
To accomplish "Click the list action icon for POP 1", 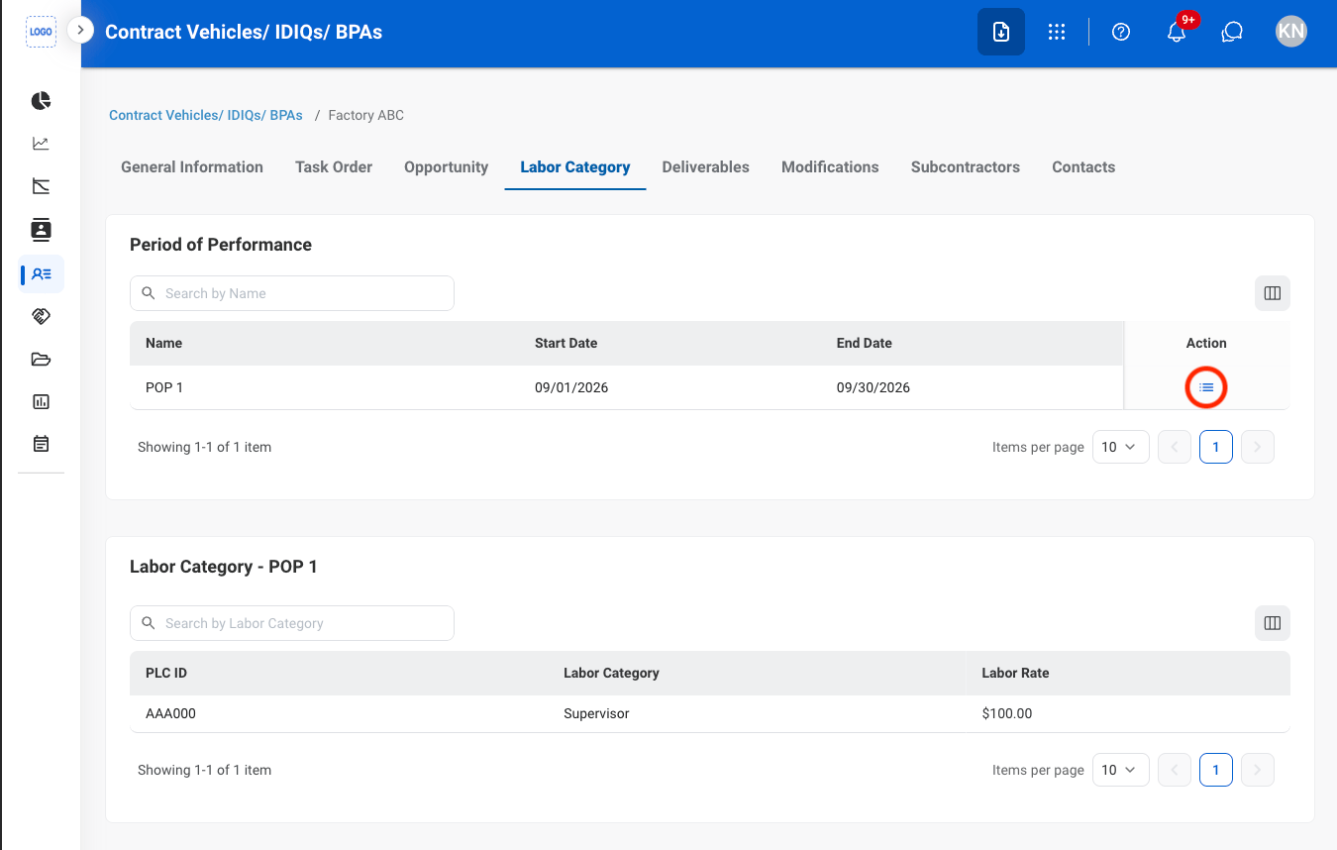I will 1206,387.
